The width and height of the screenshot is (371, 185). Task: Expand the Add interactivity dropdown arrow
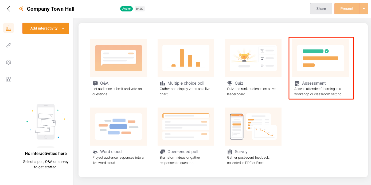(x=63, y=28)
